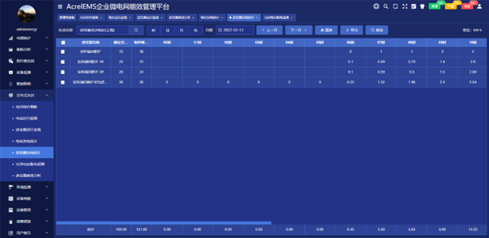Switch to the 光伏综合看板 tab
Image resolution: width=489 pixels, height=238 pixels.
click(x=89, y=17)
